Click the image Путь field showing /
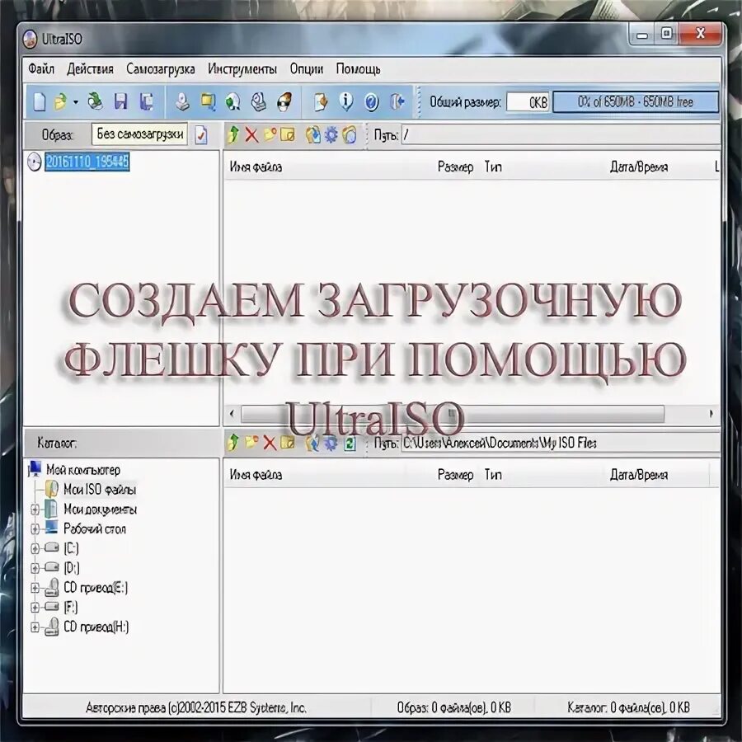Image resolution: width=742 pixels, height=742 pixels. (561, 135)
